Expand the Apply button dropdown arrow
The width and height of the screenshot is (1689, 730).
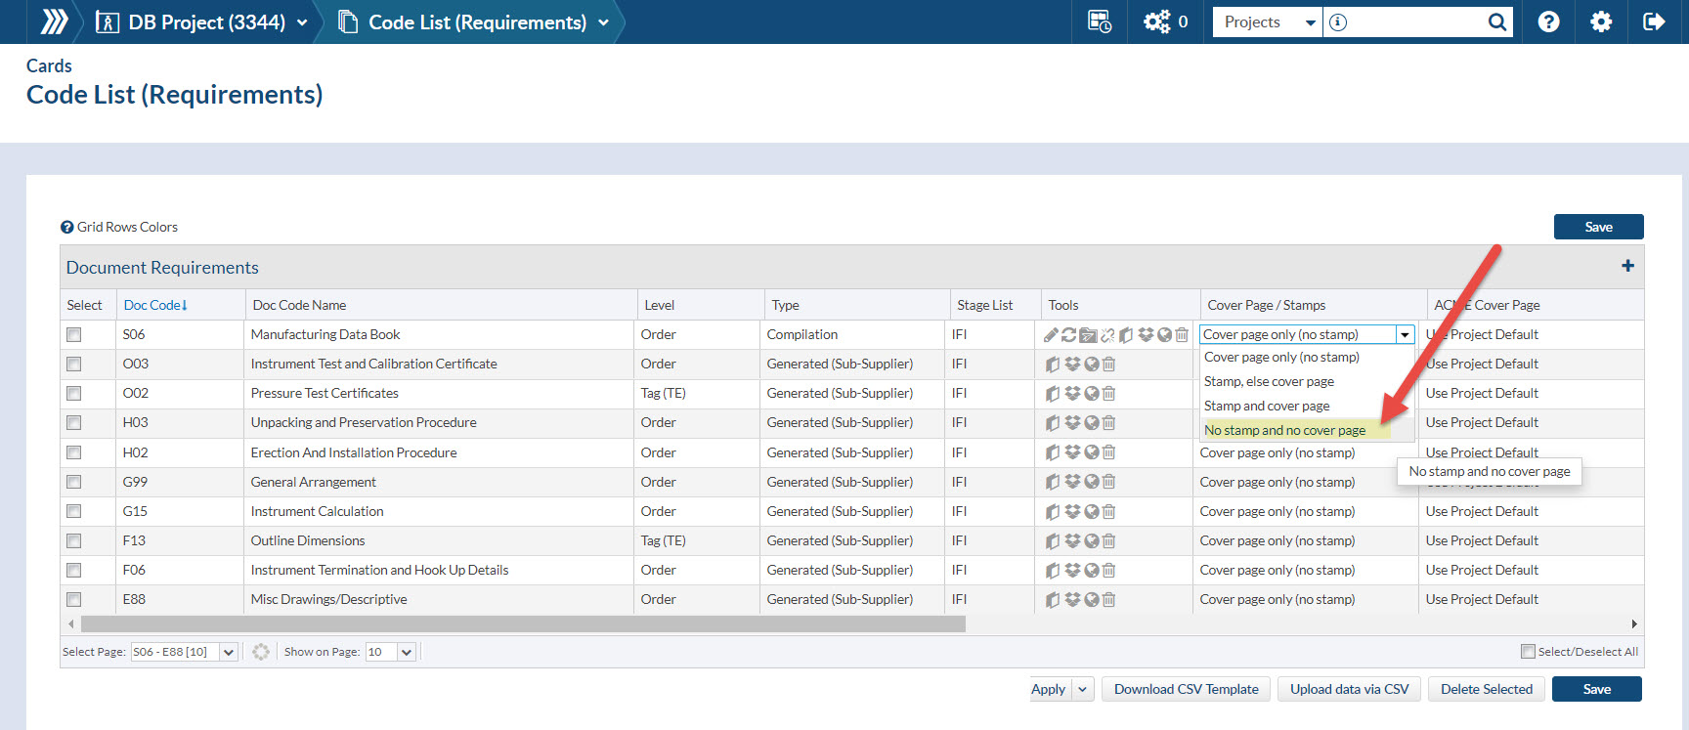1083,689
